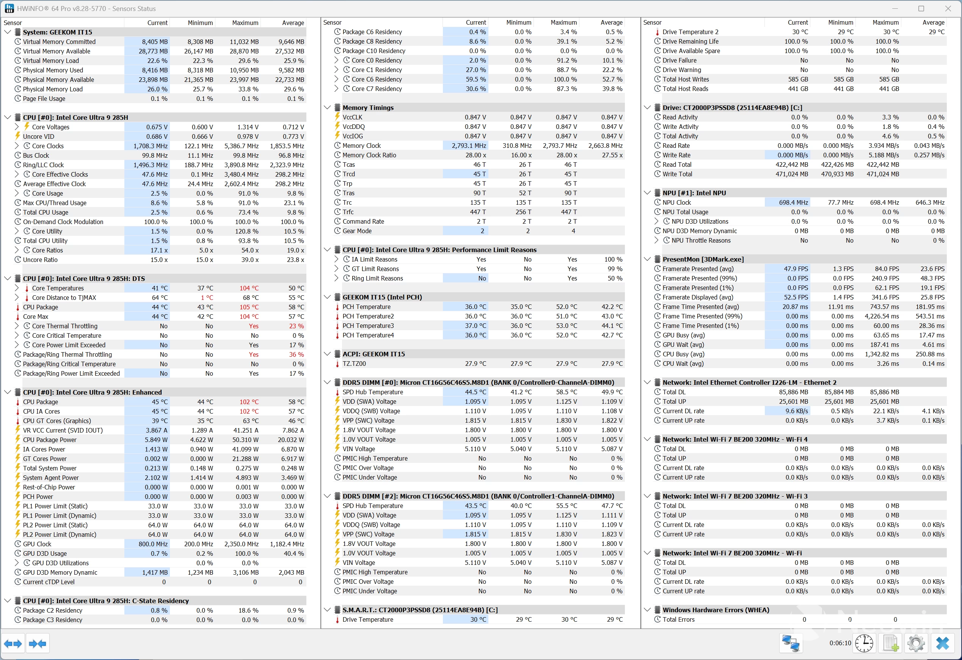
Task: Select the PCH Temperature3 row
Action: click(x=479, y=326)
